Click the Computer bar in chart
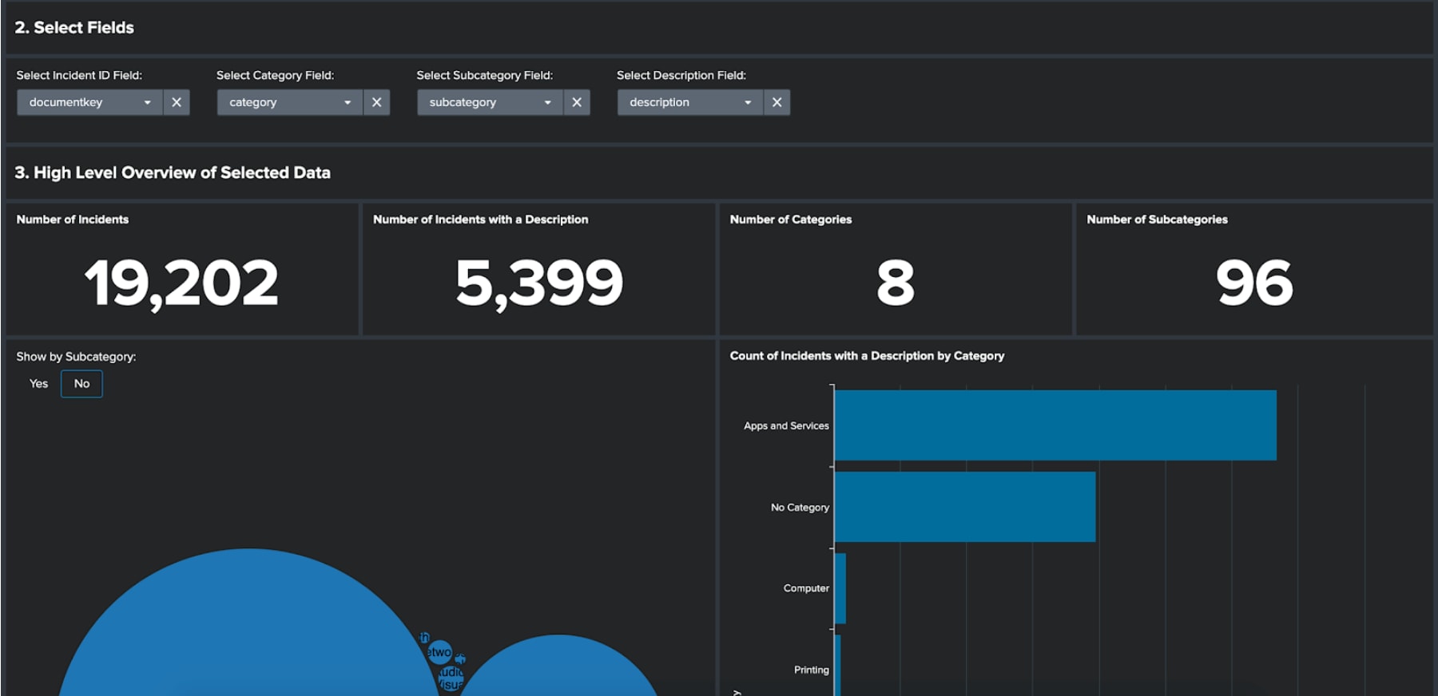Screen dimensions: 1438x696 (x=840, y=588)
